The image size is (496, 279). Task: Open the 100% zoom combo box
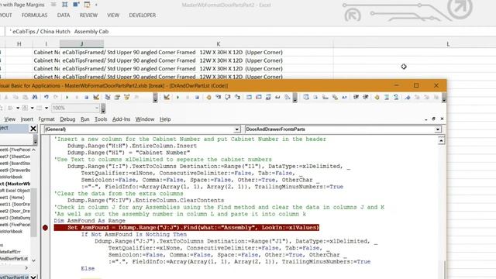75,108
